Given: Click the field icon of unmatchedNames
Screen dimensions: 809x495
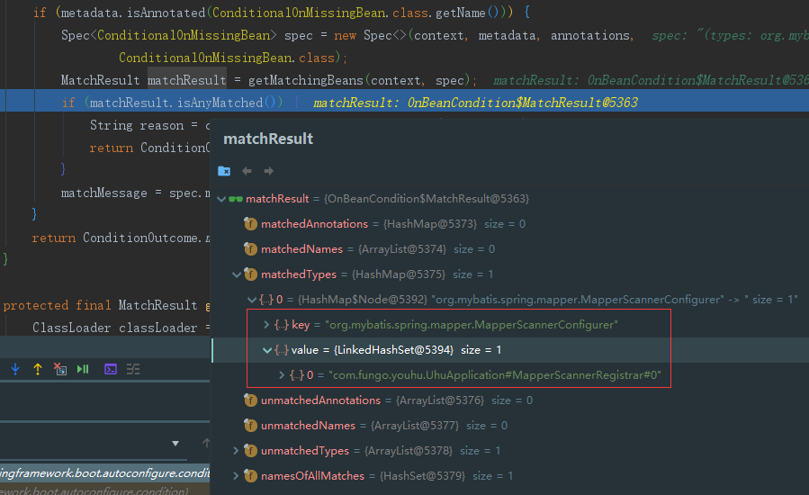Looking at the screenshot, I should [x=251, y=426].
